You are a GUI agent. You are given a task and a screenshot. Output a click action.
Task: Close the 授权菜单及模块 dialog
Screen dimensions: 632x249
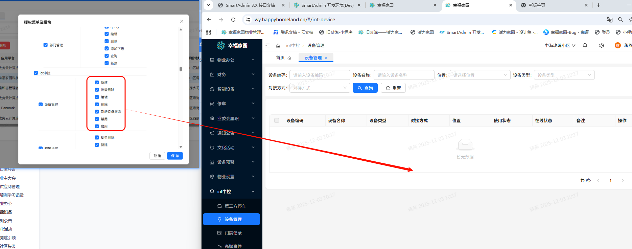[182, 21]
